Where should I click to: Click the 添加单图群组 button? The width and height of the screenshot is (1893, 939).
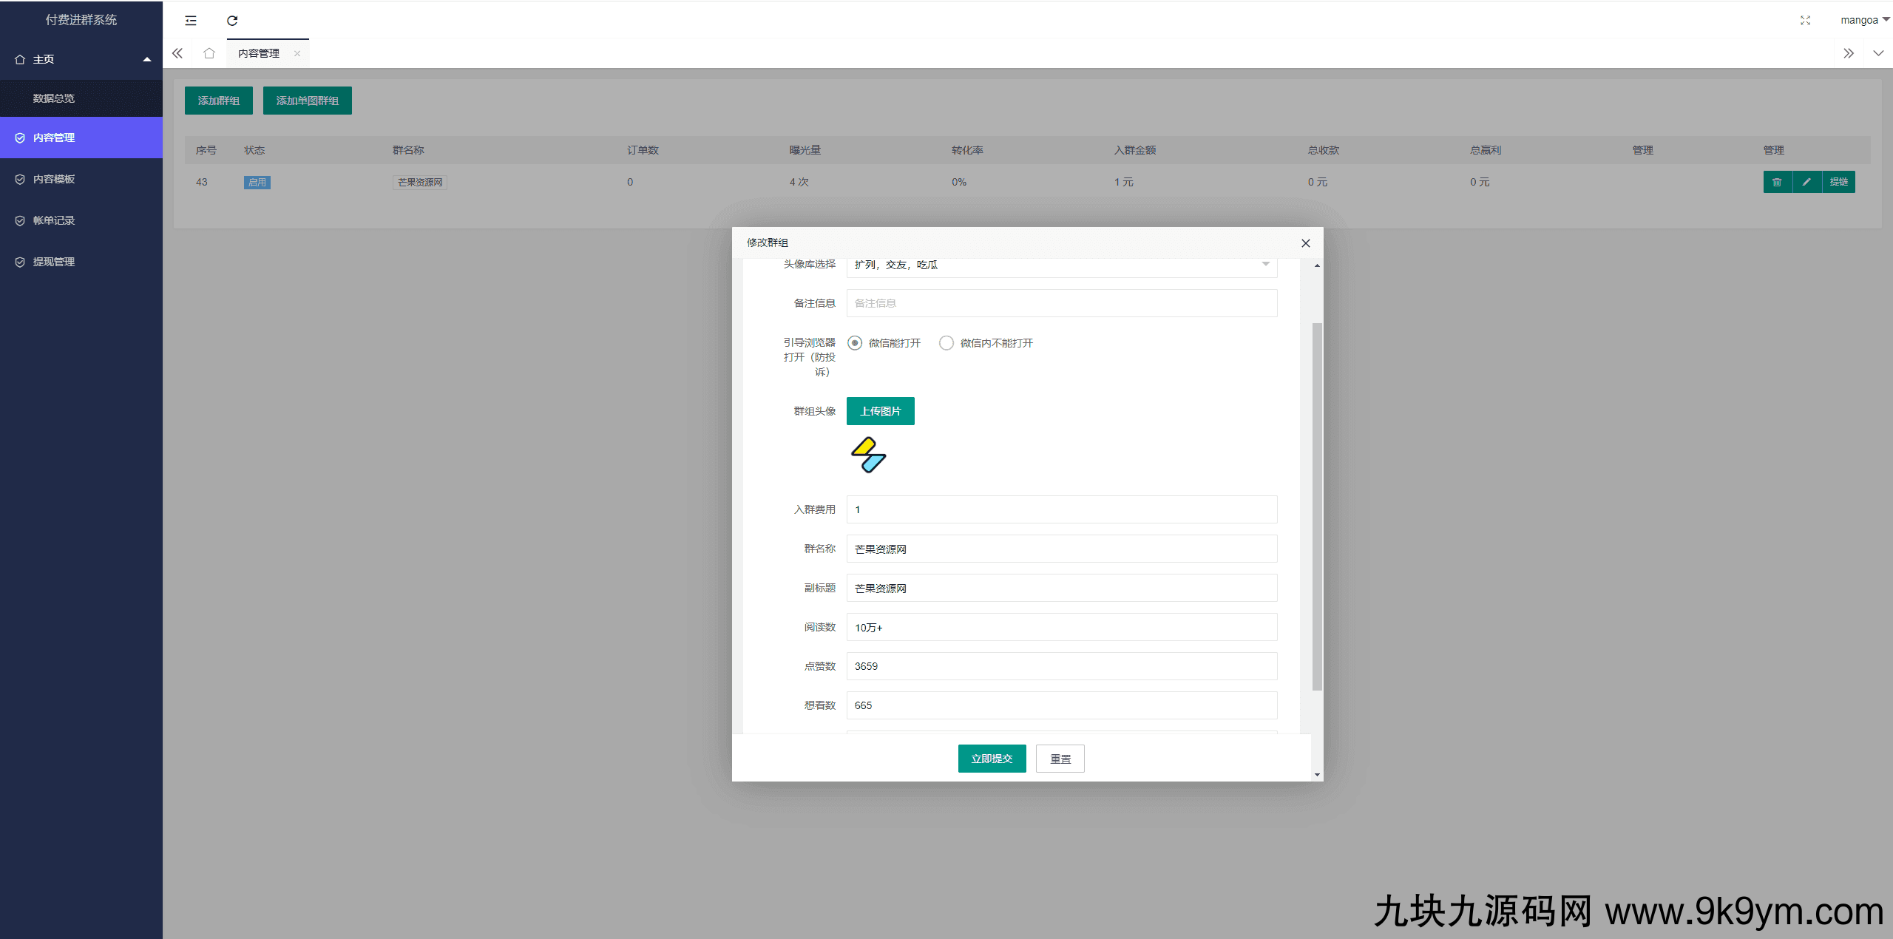click(308, 101)
